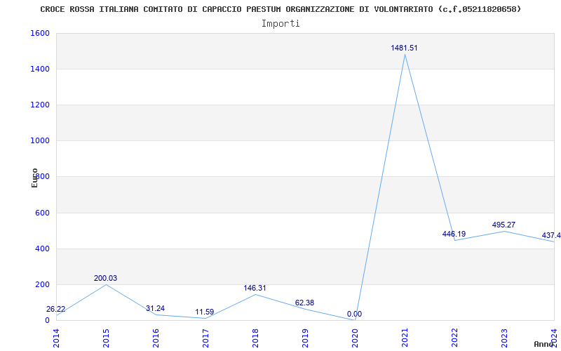Viewport: 561px width, 351px height.
Task: Click the 200 y-axis tick label
Action: click(x=42, y=285)
